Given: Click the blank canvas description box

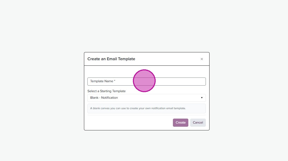Looking at the screenshot, I should click(x=146, y=108).
